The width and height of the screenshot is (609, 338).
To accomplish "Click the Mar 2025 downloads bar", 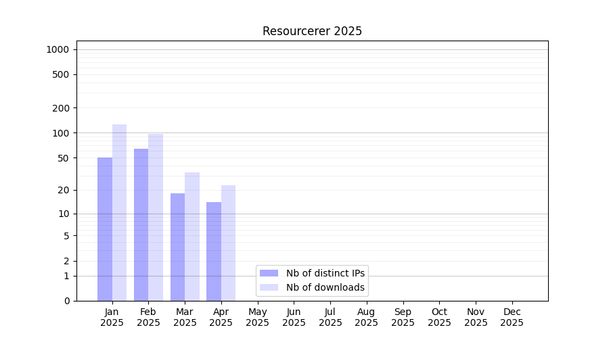I will pos(192,237).
